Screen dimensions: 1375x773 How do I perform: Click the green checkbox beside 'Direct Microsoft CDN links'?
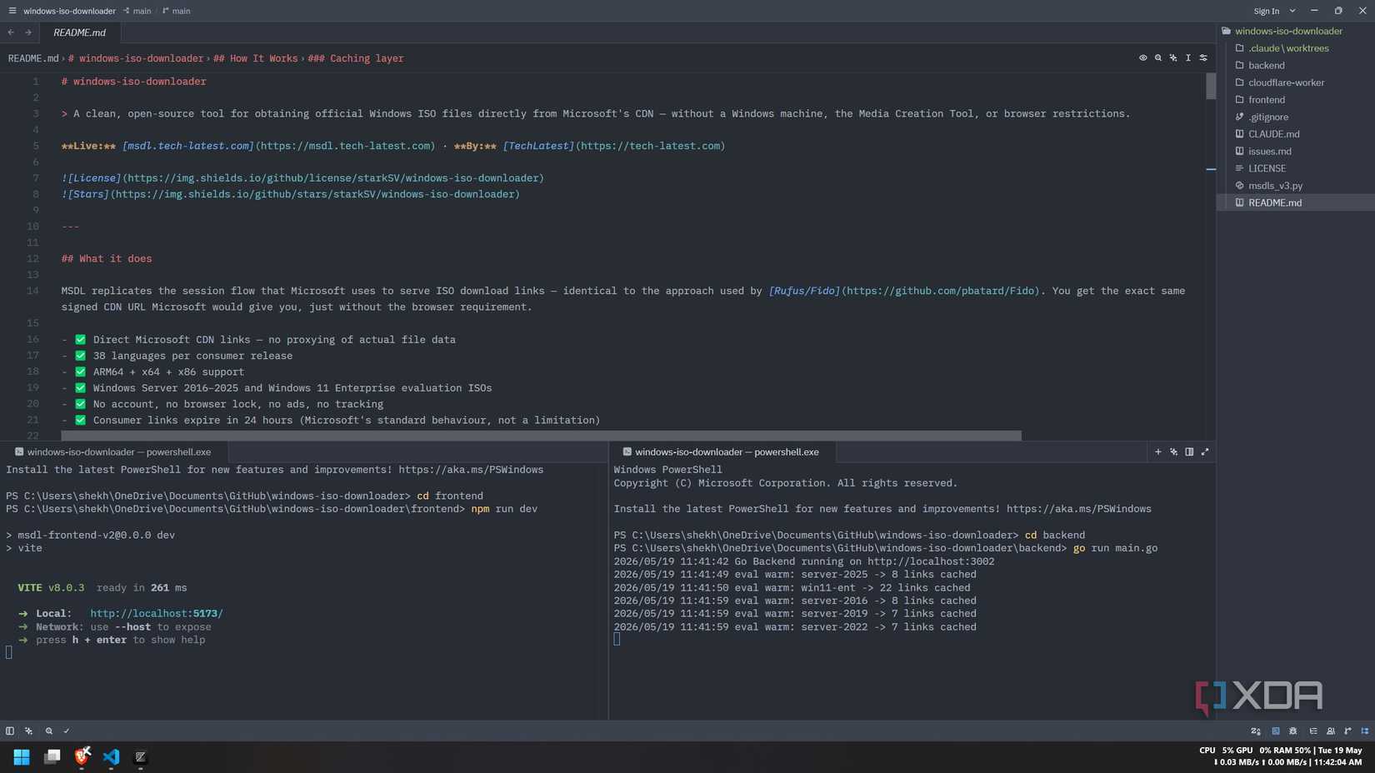click(81, 339)
